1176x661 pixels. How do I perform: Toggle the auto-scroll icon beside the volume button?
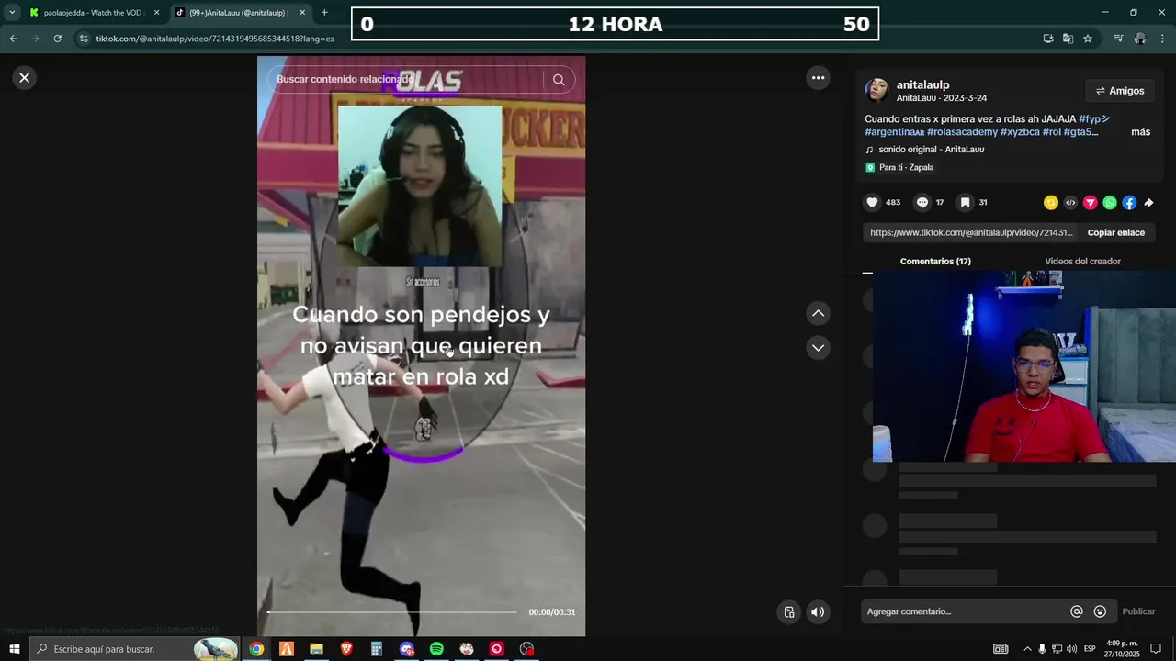click(789, 612)
